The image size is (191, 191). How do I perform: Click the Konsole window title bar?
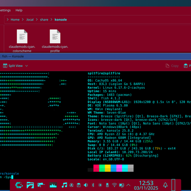(95, 56)
